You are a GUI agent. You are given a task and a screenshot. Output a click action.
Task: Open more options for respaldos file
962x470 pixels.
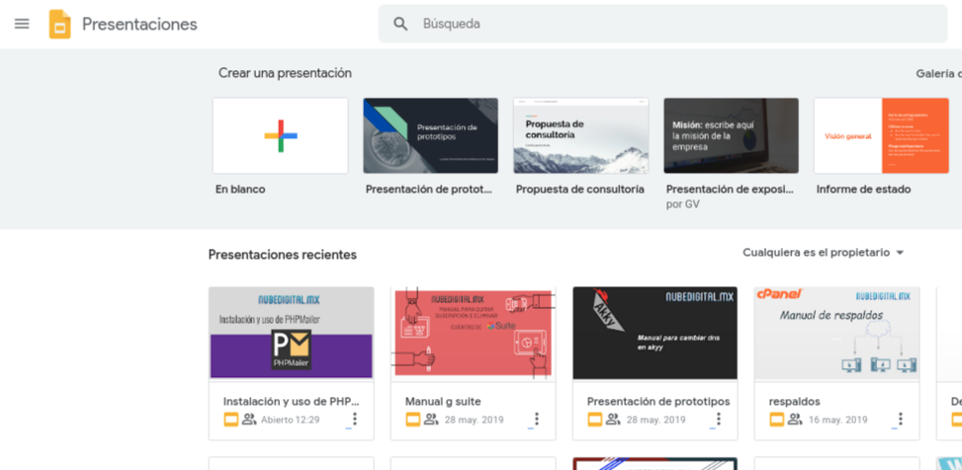(x=900, y=420)
